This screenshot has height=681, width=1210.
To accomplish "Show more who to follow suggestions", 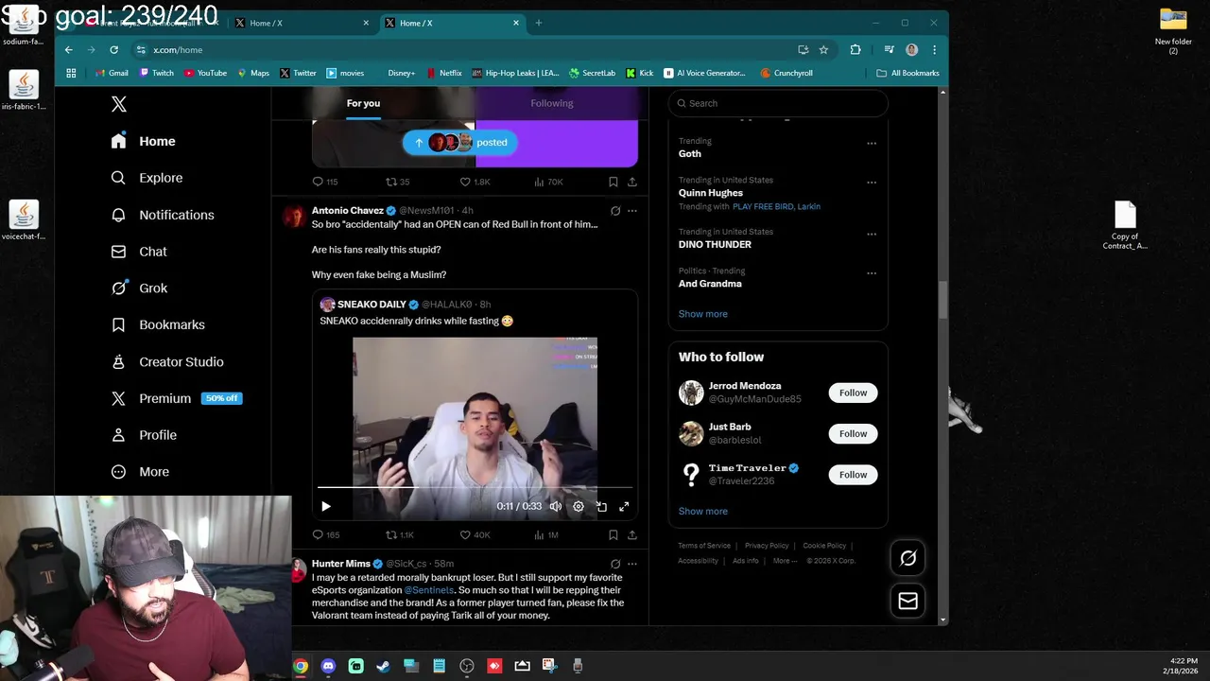I will point(702,511).
